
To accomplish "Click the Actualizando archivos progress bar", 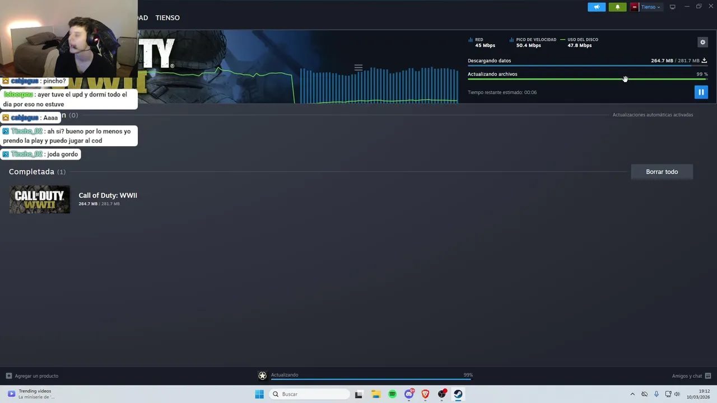I will tap(588, 79).
